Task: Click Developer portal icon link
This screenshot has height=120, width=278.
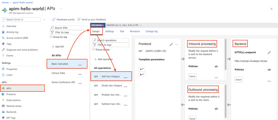Action: click(63, 19)
